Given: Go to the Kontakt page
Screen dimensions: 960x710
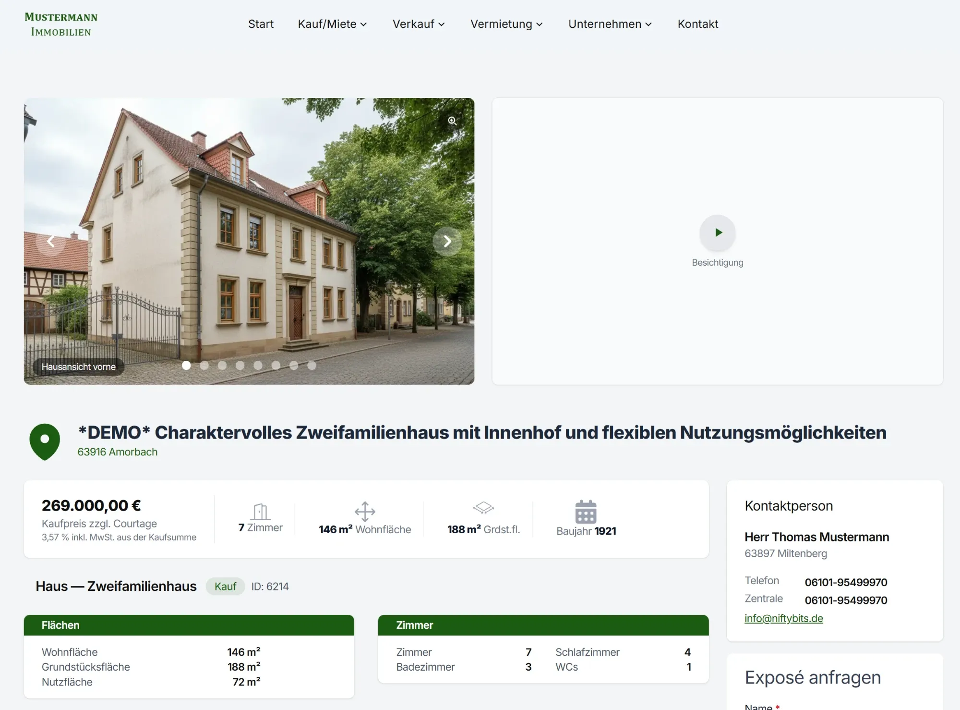Looking at the screenshot, I should tap(698, 24).
